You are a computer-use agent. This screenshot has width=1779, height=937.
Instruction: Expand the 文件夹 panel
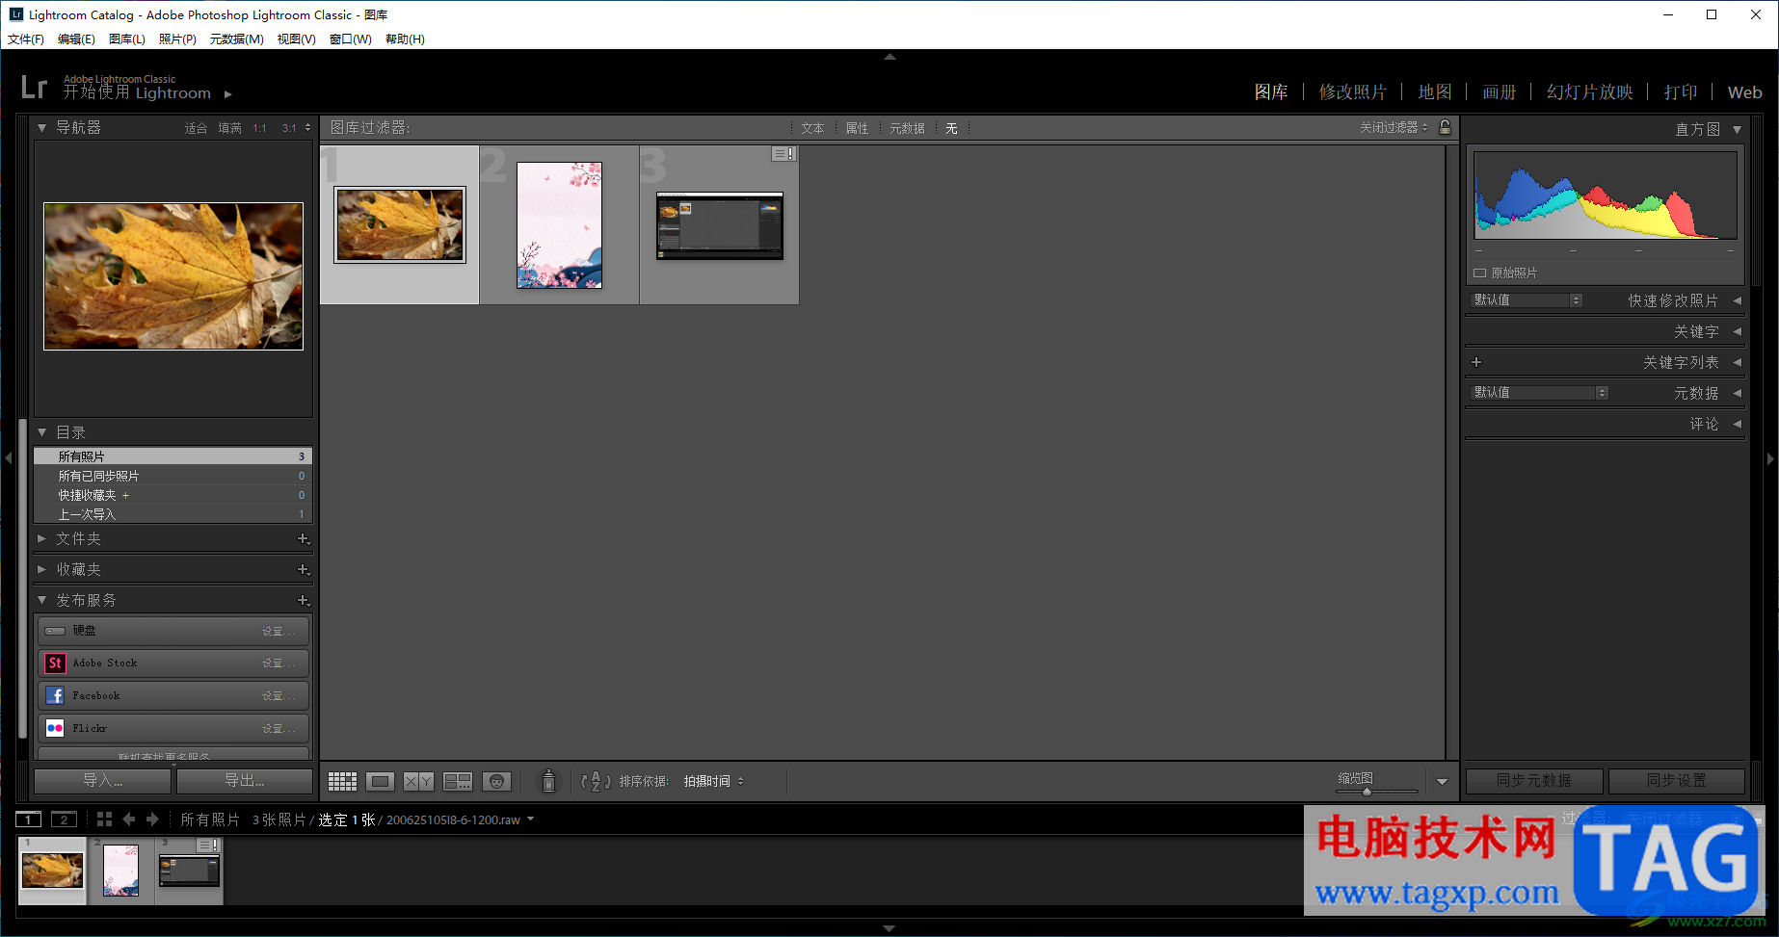pos(41,539)
